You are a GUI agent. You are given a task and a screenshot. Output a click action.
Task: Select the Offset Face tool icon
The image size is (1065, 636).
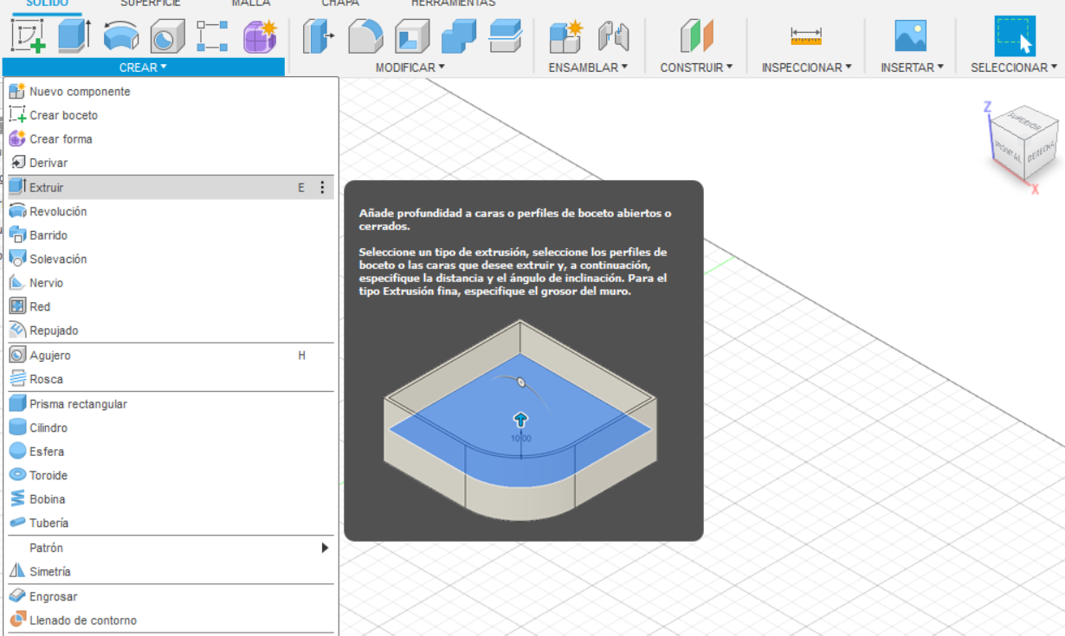(505, 36)
